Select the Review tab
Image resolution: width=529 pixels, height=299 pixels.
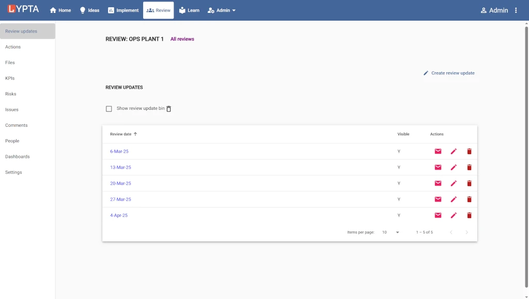pyautogui.click(x=158, y=10)
